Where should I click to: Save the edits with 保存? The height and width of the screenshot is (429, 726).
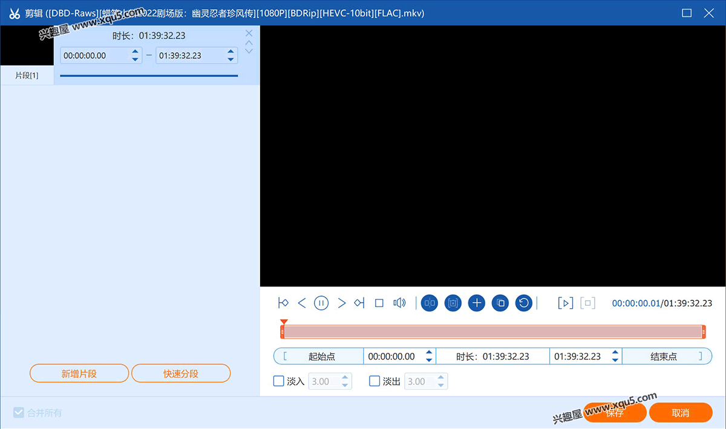614,413
